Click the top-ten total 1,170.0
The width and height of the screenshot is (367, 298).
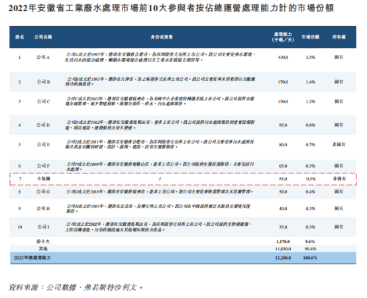[283, 242]
